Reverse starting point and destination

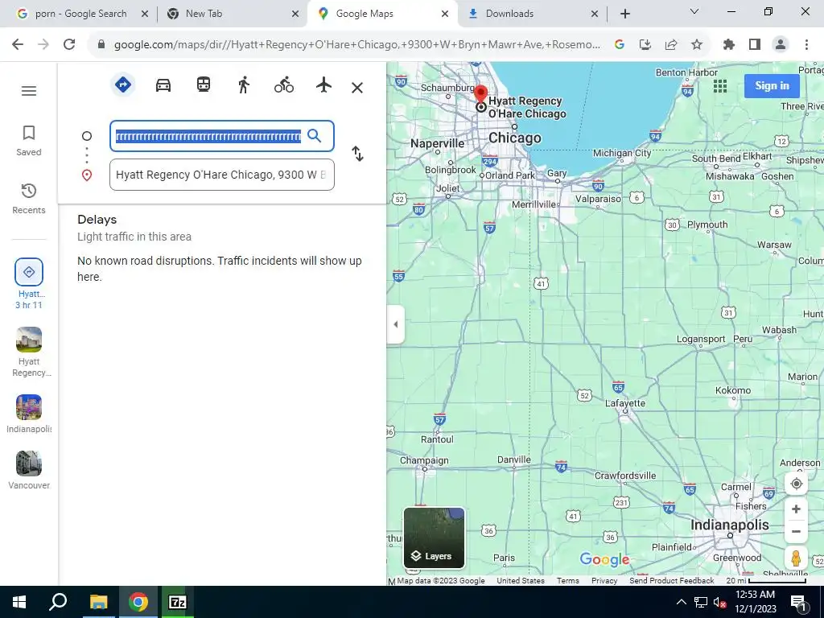tap(357, 154)
